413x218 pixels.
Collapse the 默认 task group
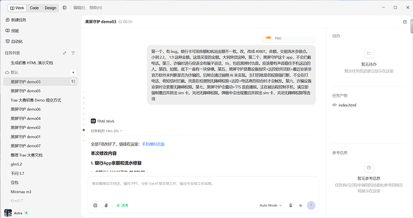[12, 72]
